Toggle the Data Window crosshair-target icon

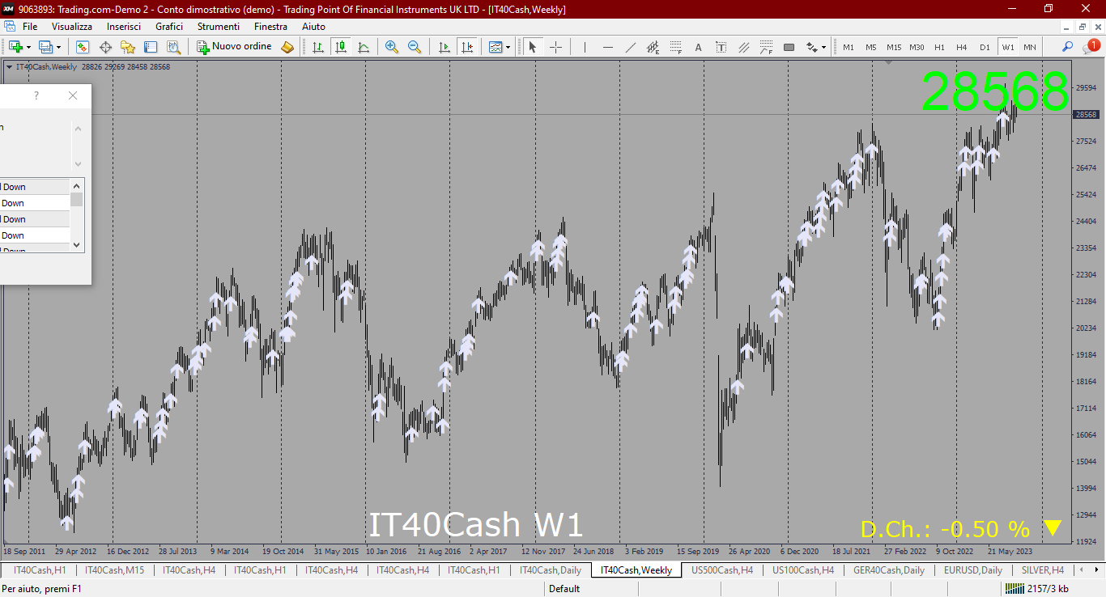pos(105,47)
